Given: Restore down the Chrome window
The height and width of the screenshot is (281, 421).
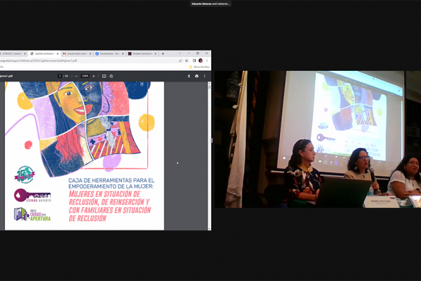Looking at the screenshot, I should [x=198, y=53].
